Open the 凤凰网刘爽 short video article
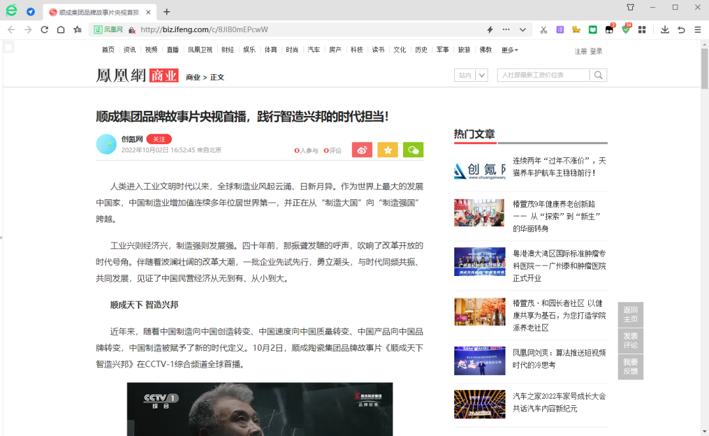This screenshot has width=709, height=436. pos(559,359)
